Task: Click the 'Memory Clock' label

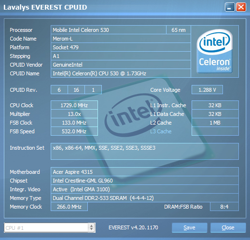Action: 26,207
